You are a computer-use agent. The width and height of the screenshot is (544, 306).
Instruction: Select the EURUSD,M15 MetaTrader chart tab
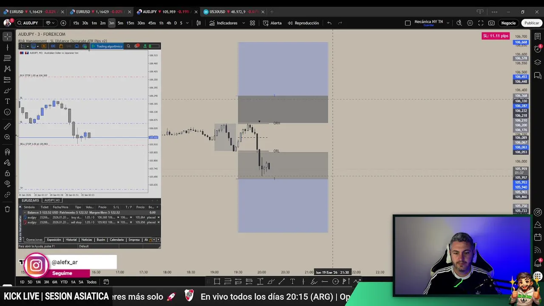[30, 200]
